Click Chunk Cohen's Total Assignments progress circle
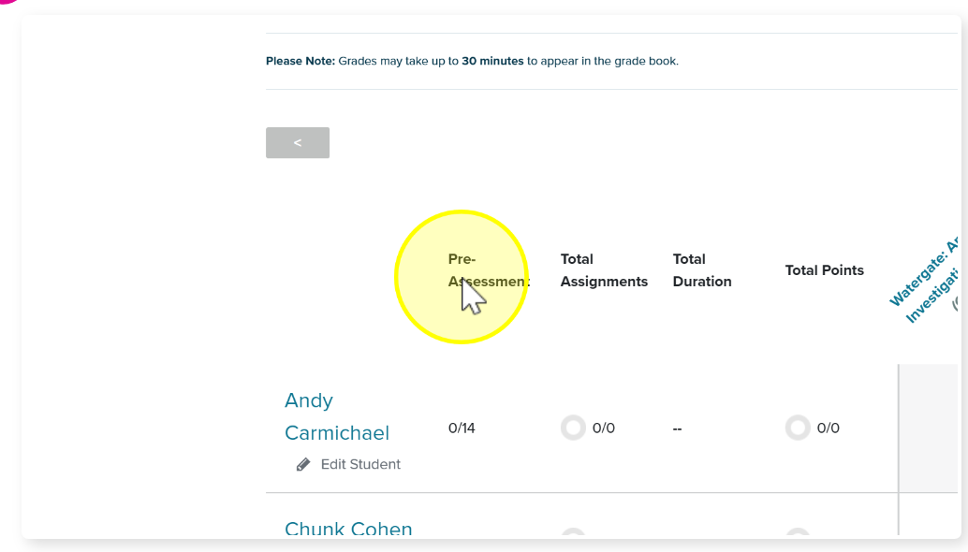Viewport: 968px width, 552px height. click(573, 533)
